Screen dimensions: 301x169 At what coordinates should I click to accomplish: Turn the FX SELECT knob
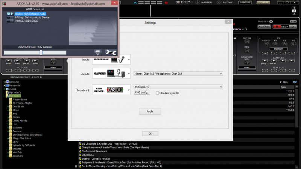(x=266, y=44)
